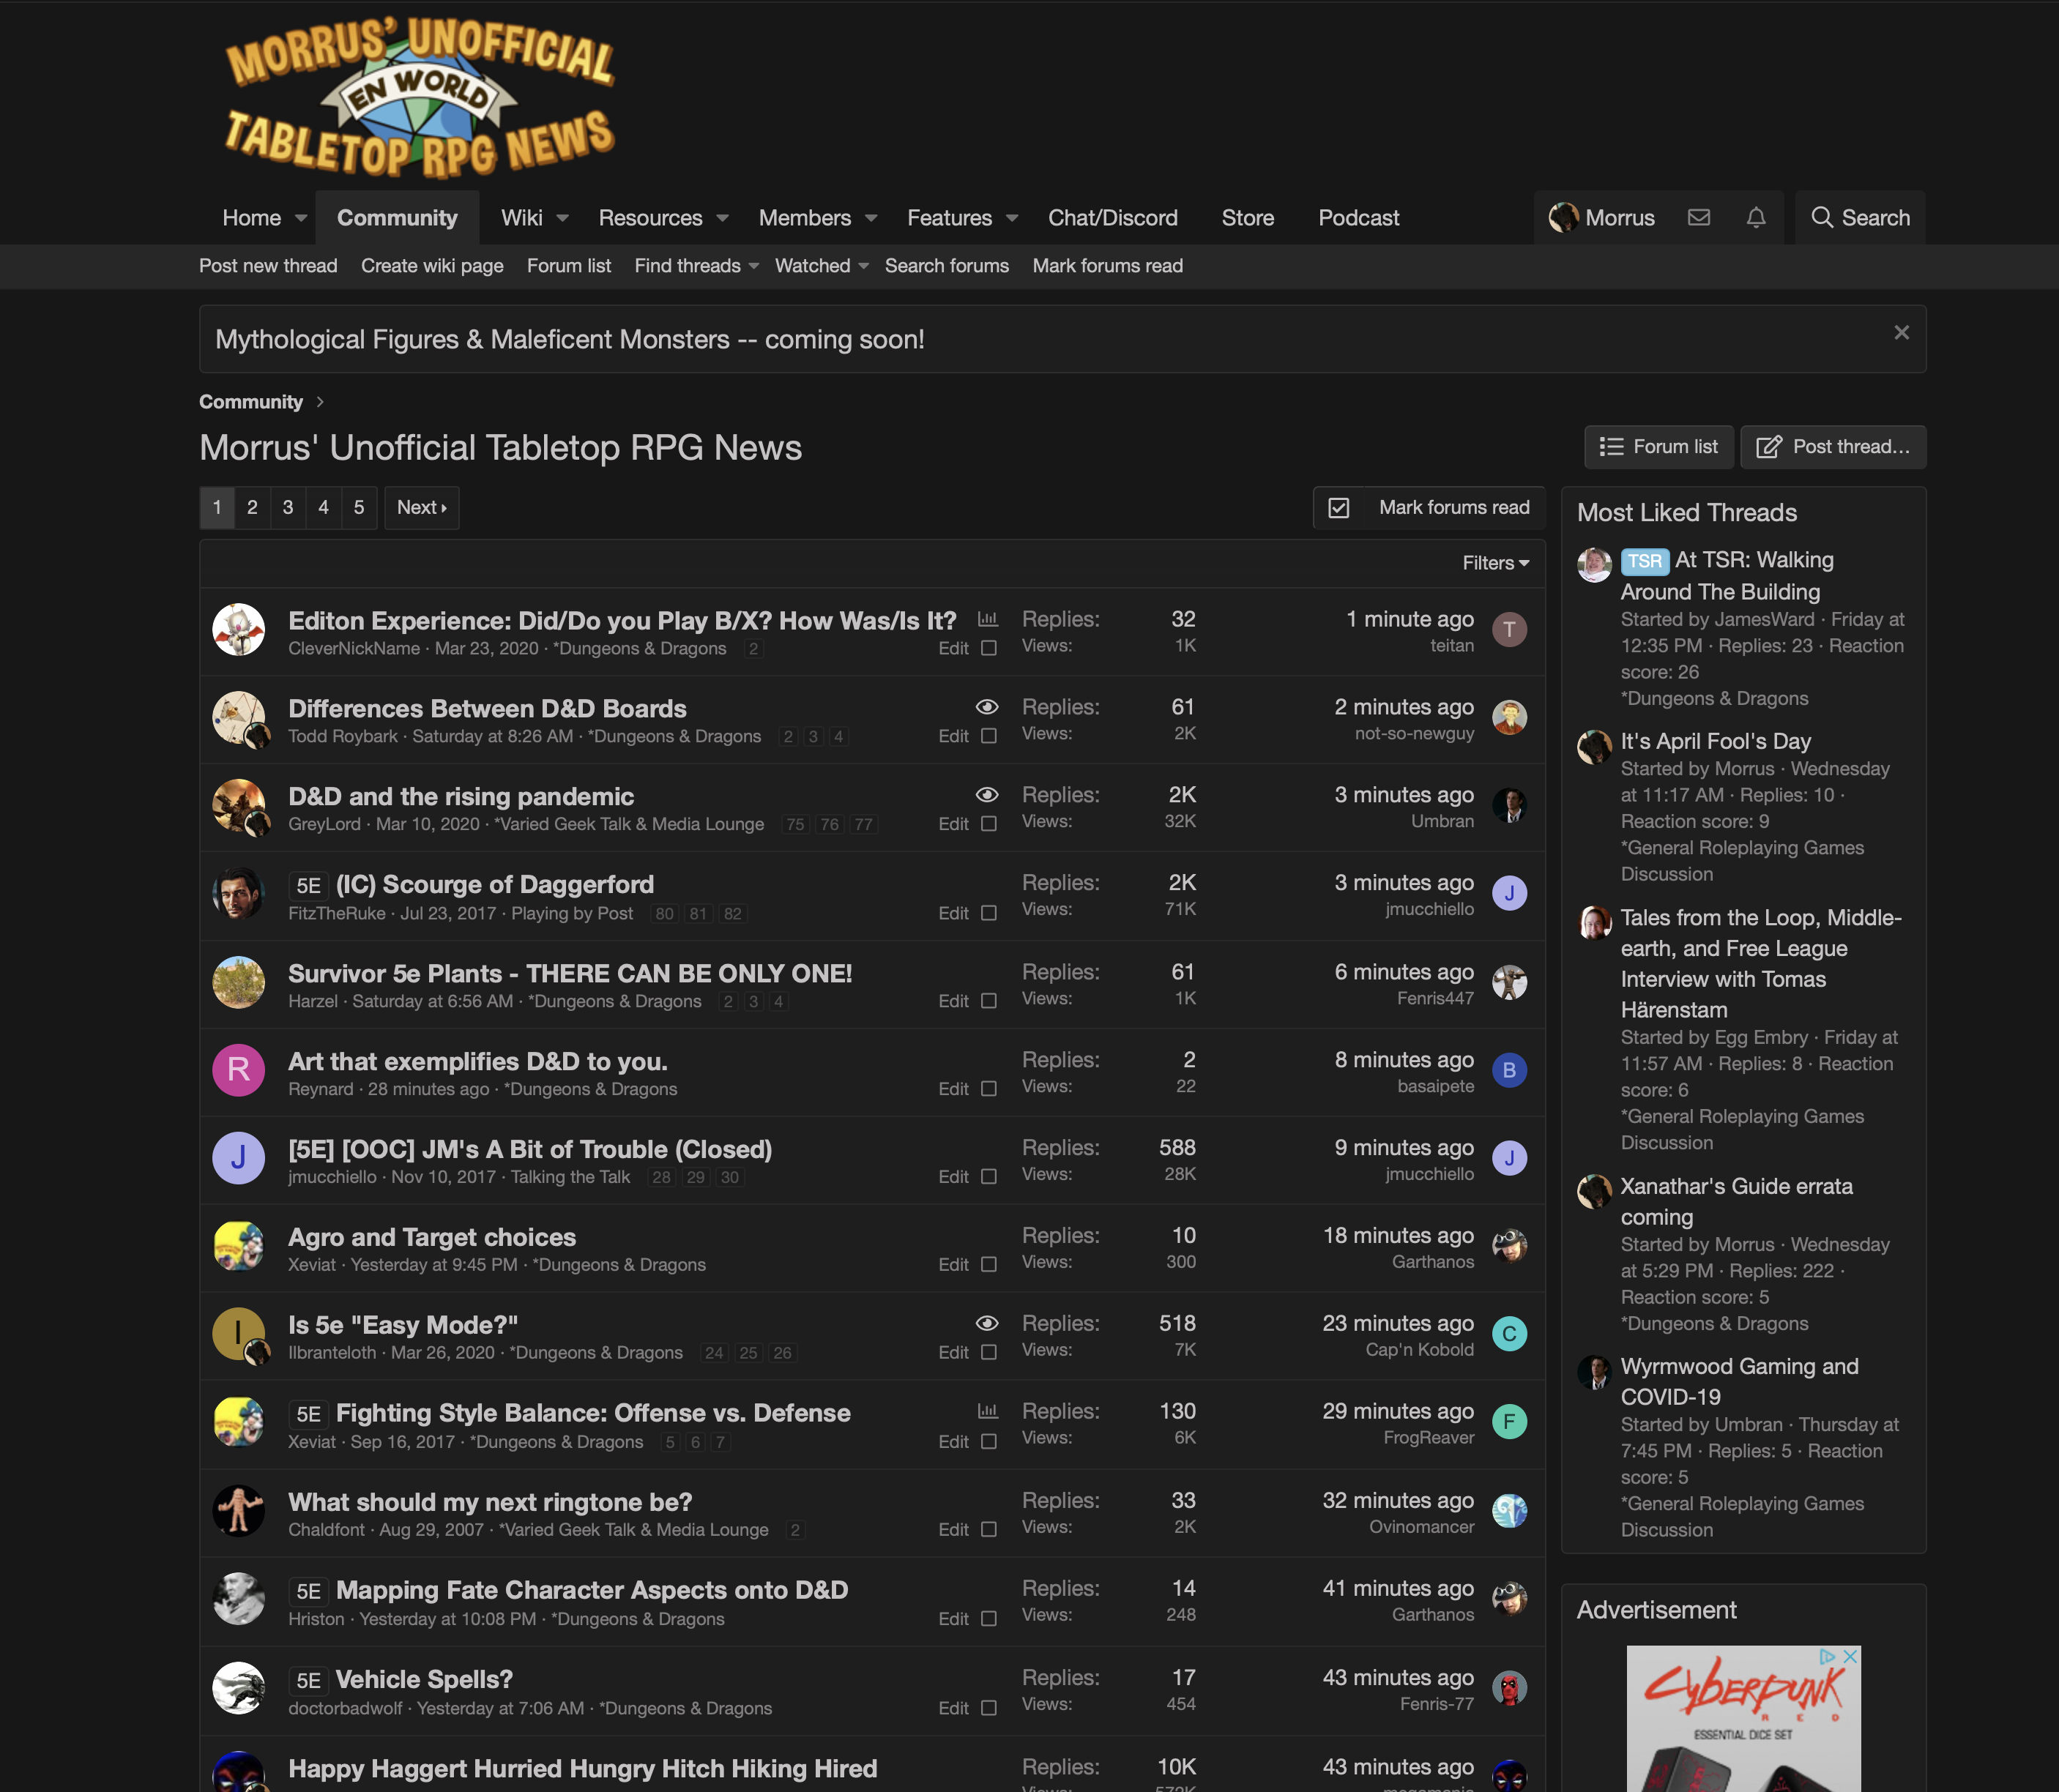Viewport: 2059px width, 1792px height.
Task: Click poll icon on Fighting Style Balance thread
Action: tap(987, 1411)
